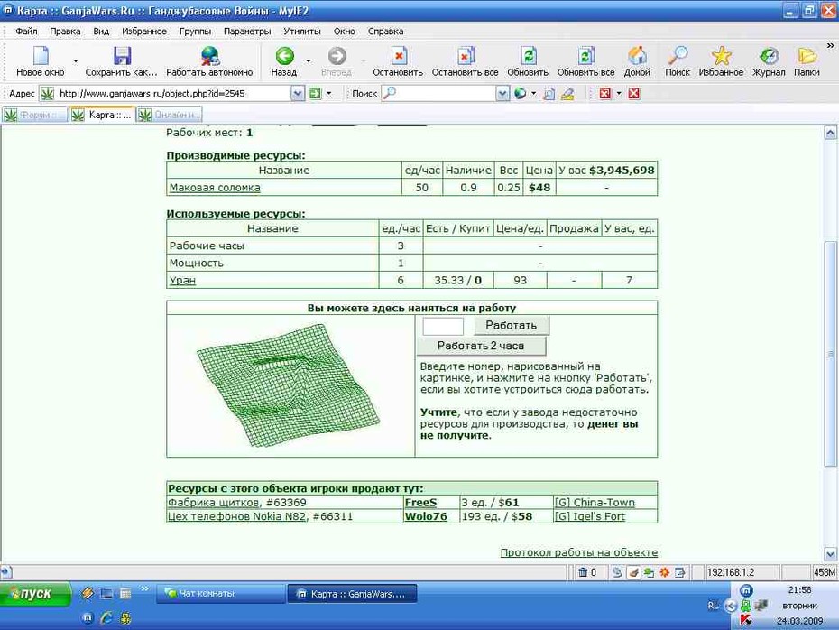The height and width of the screenshot is (630, 839).
Task: Open the Папки folders icon
Action: click(x=807, y=56)
